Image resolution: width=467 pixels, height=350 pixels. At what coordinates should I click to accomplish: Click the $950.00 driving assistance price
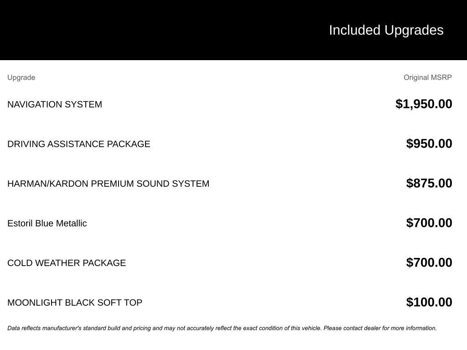429,144
